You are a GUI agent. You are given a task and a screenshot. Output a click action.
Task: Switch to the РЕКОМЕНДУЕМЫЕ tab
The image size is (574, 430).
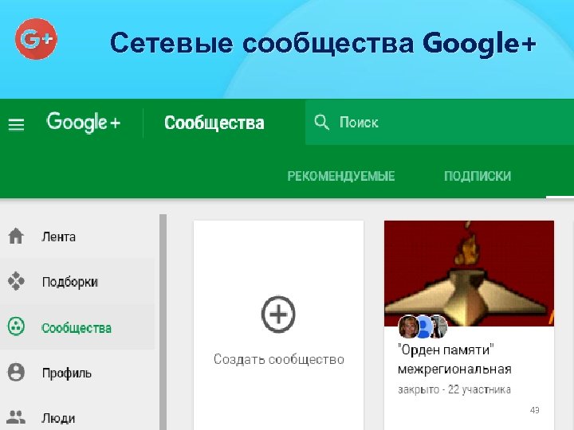[341, 176]
